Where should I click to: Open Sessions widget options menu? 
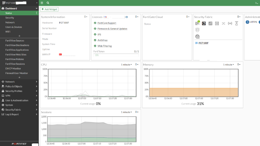(137, 112)
